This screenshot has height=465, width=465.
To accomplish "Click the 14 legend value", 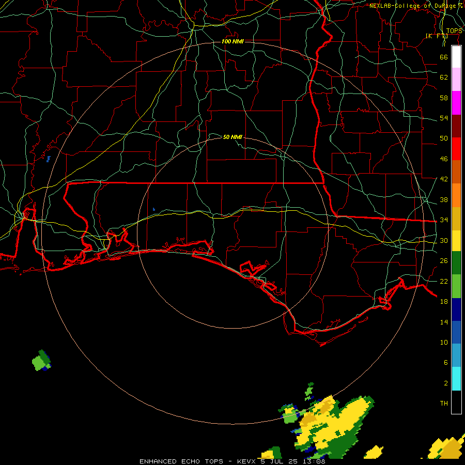I will 444,322.
